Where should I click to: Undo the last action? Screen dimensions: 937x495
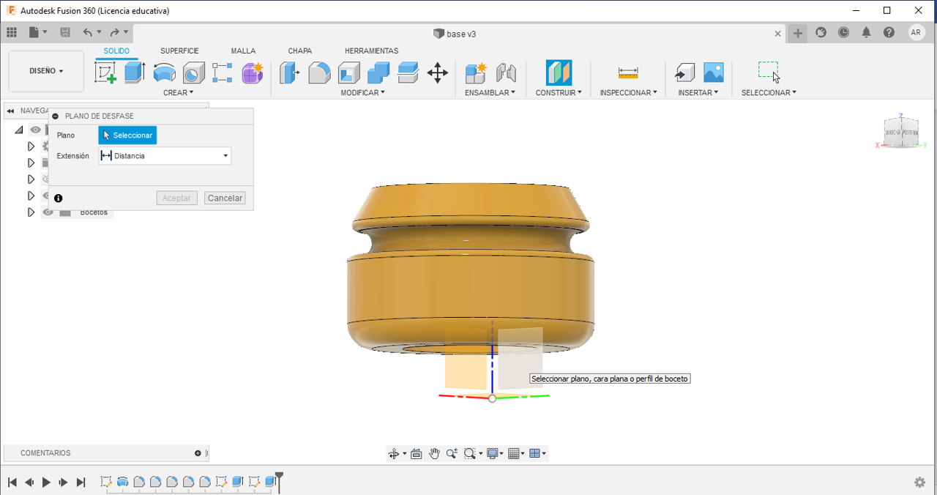[x=88, y=32]
